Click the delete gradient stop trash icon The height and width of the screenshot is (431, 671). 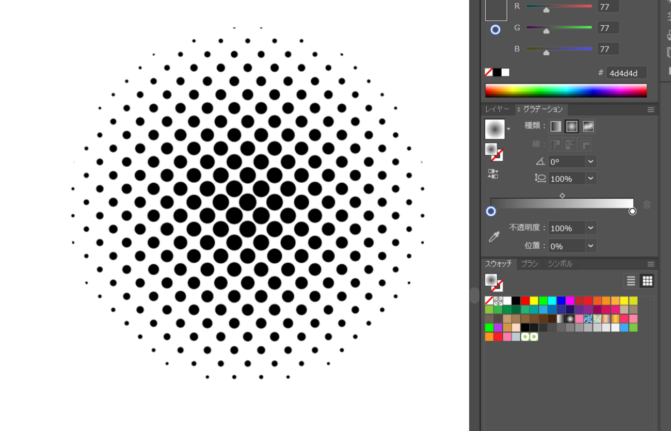(x=647, y=205)
